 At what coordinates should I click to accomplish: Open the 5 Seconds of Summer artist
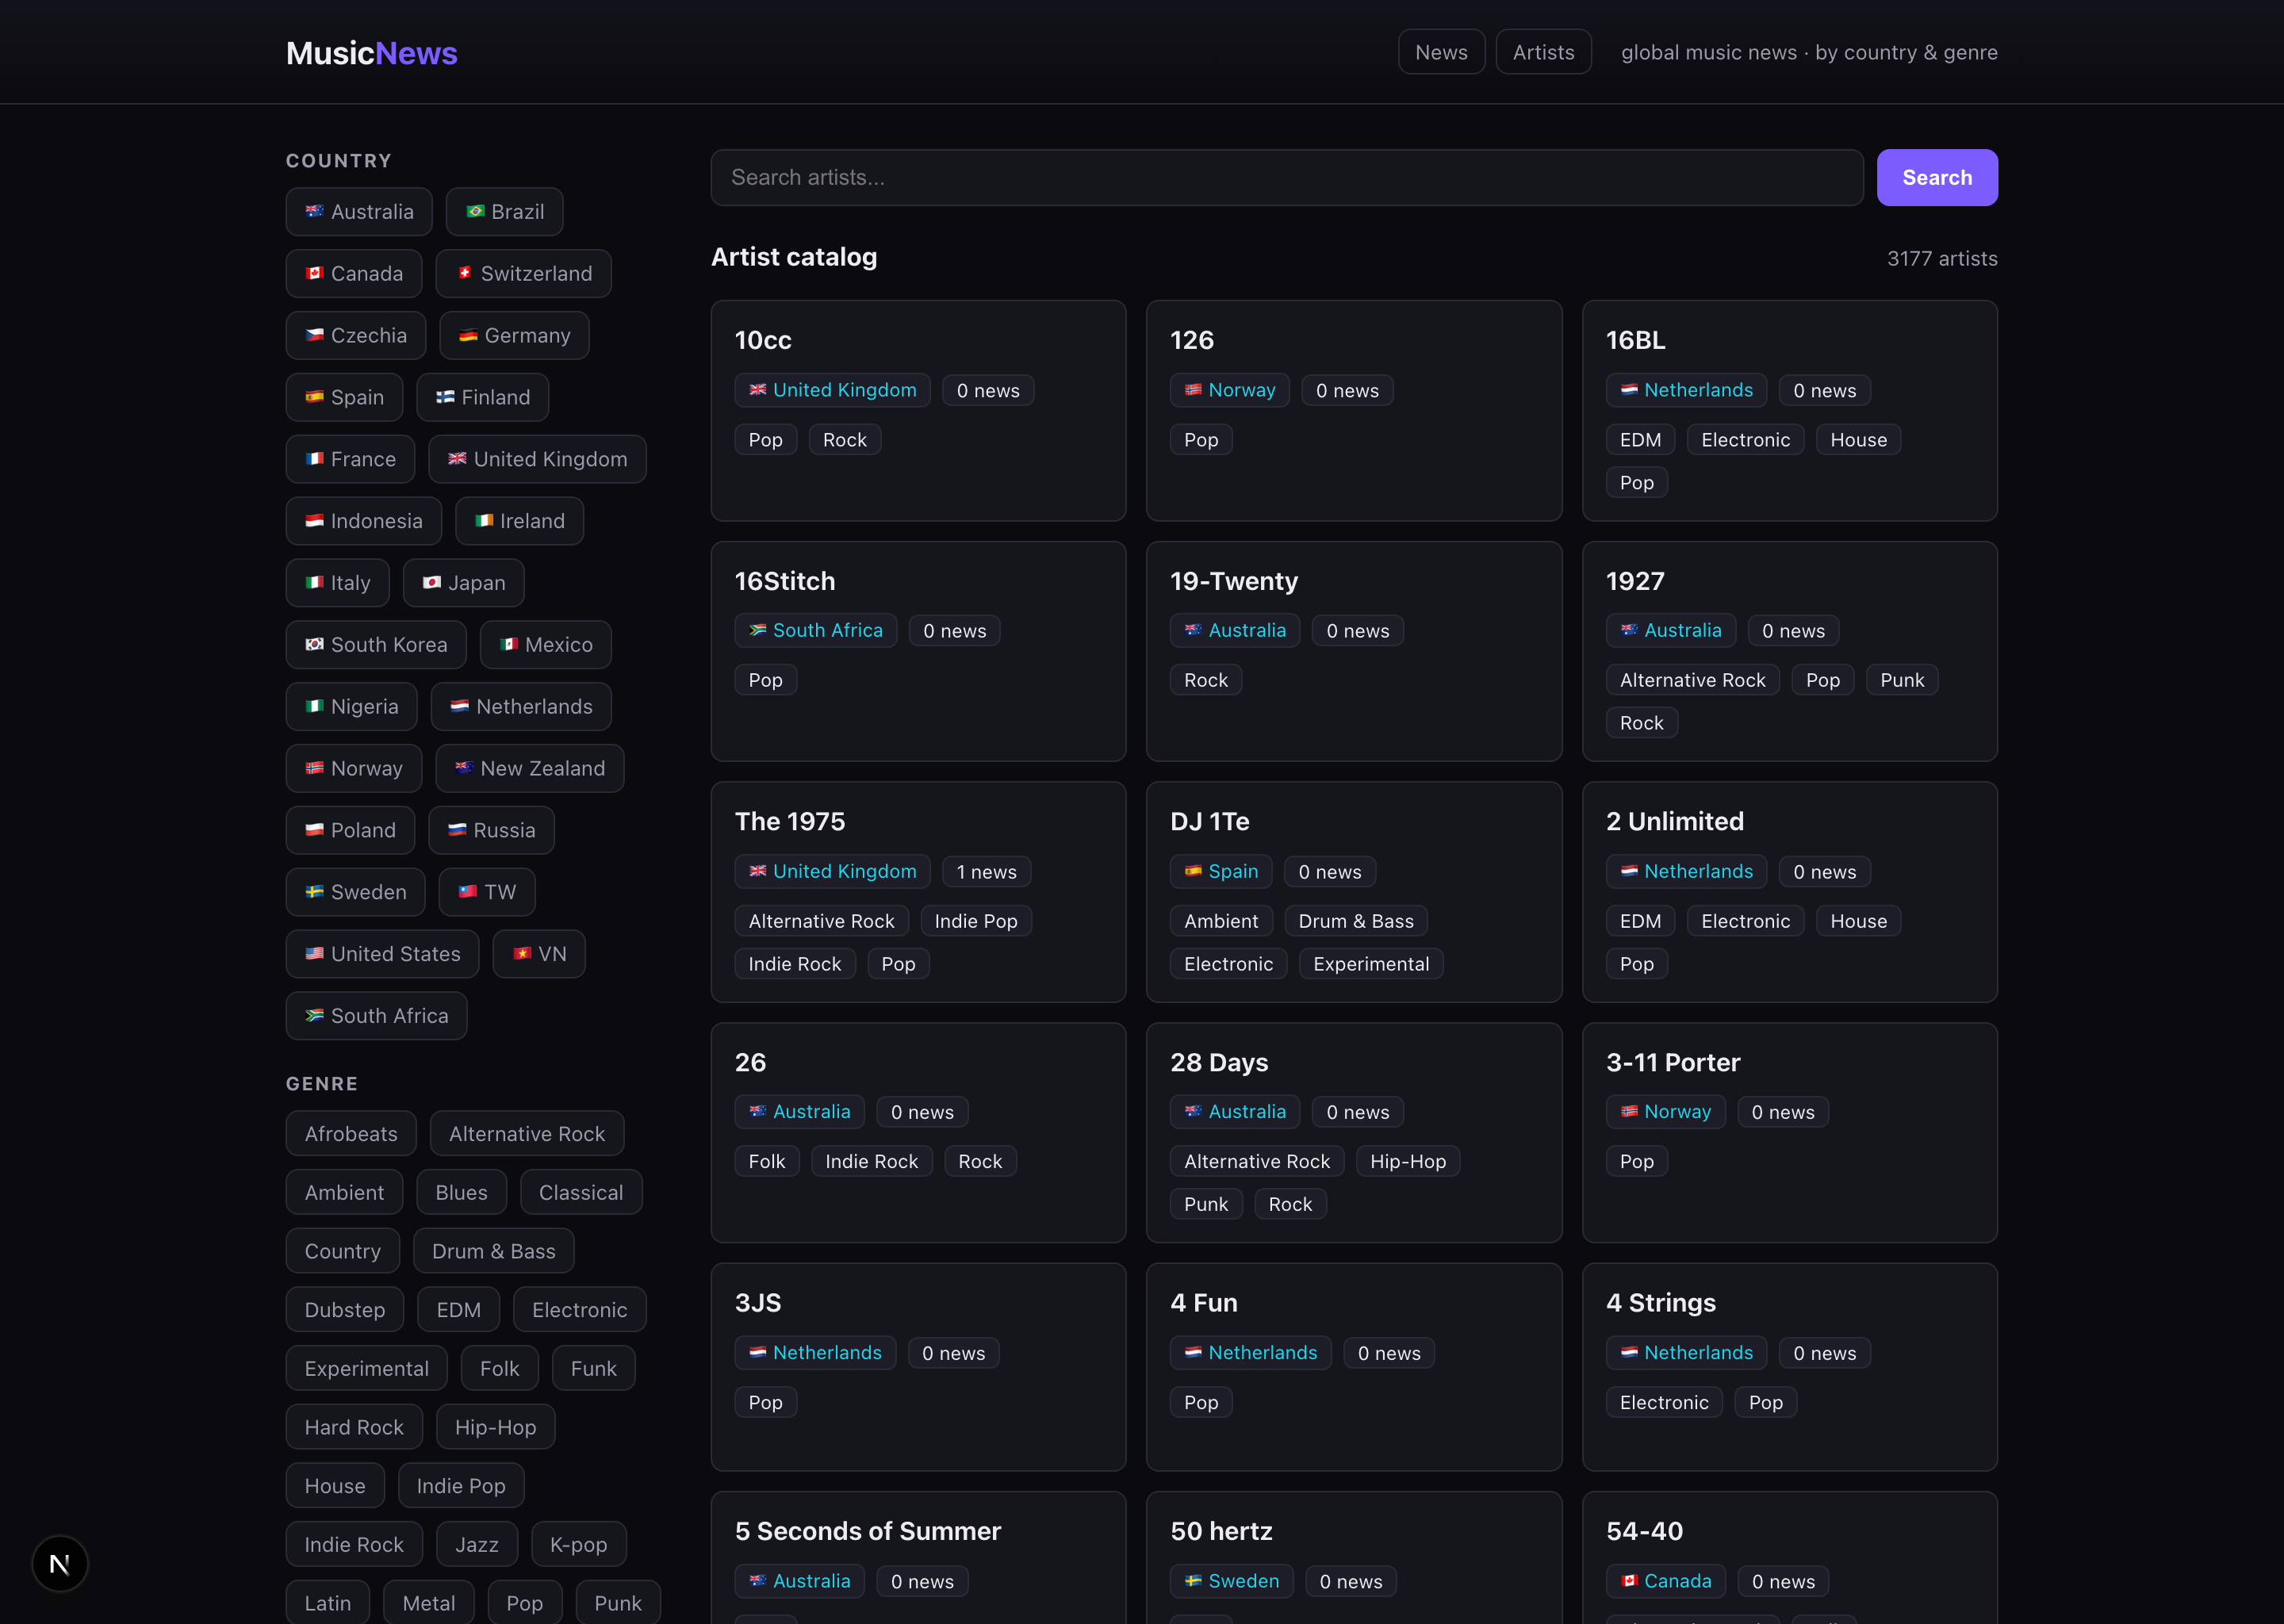point(867,1531)
